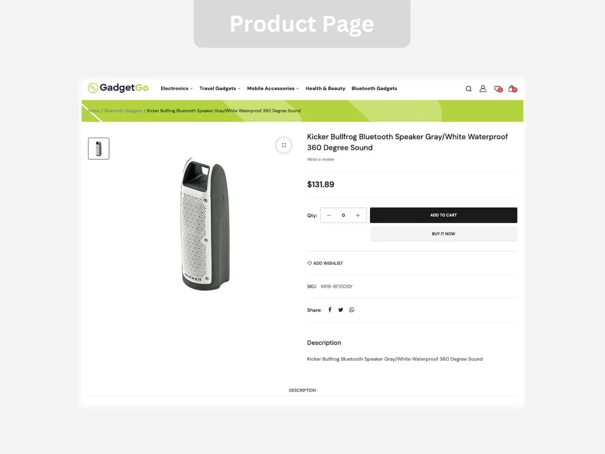
Task: Increase quantity with plus button
Action: click(358, 215)
